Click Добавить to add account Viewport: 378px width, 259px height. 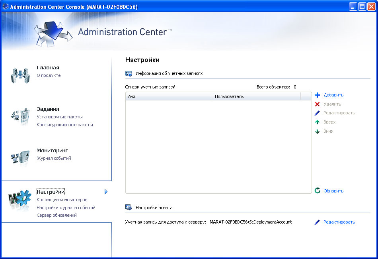(x=333, y=95)
